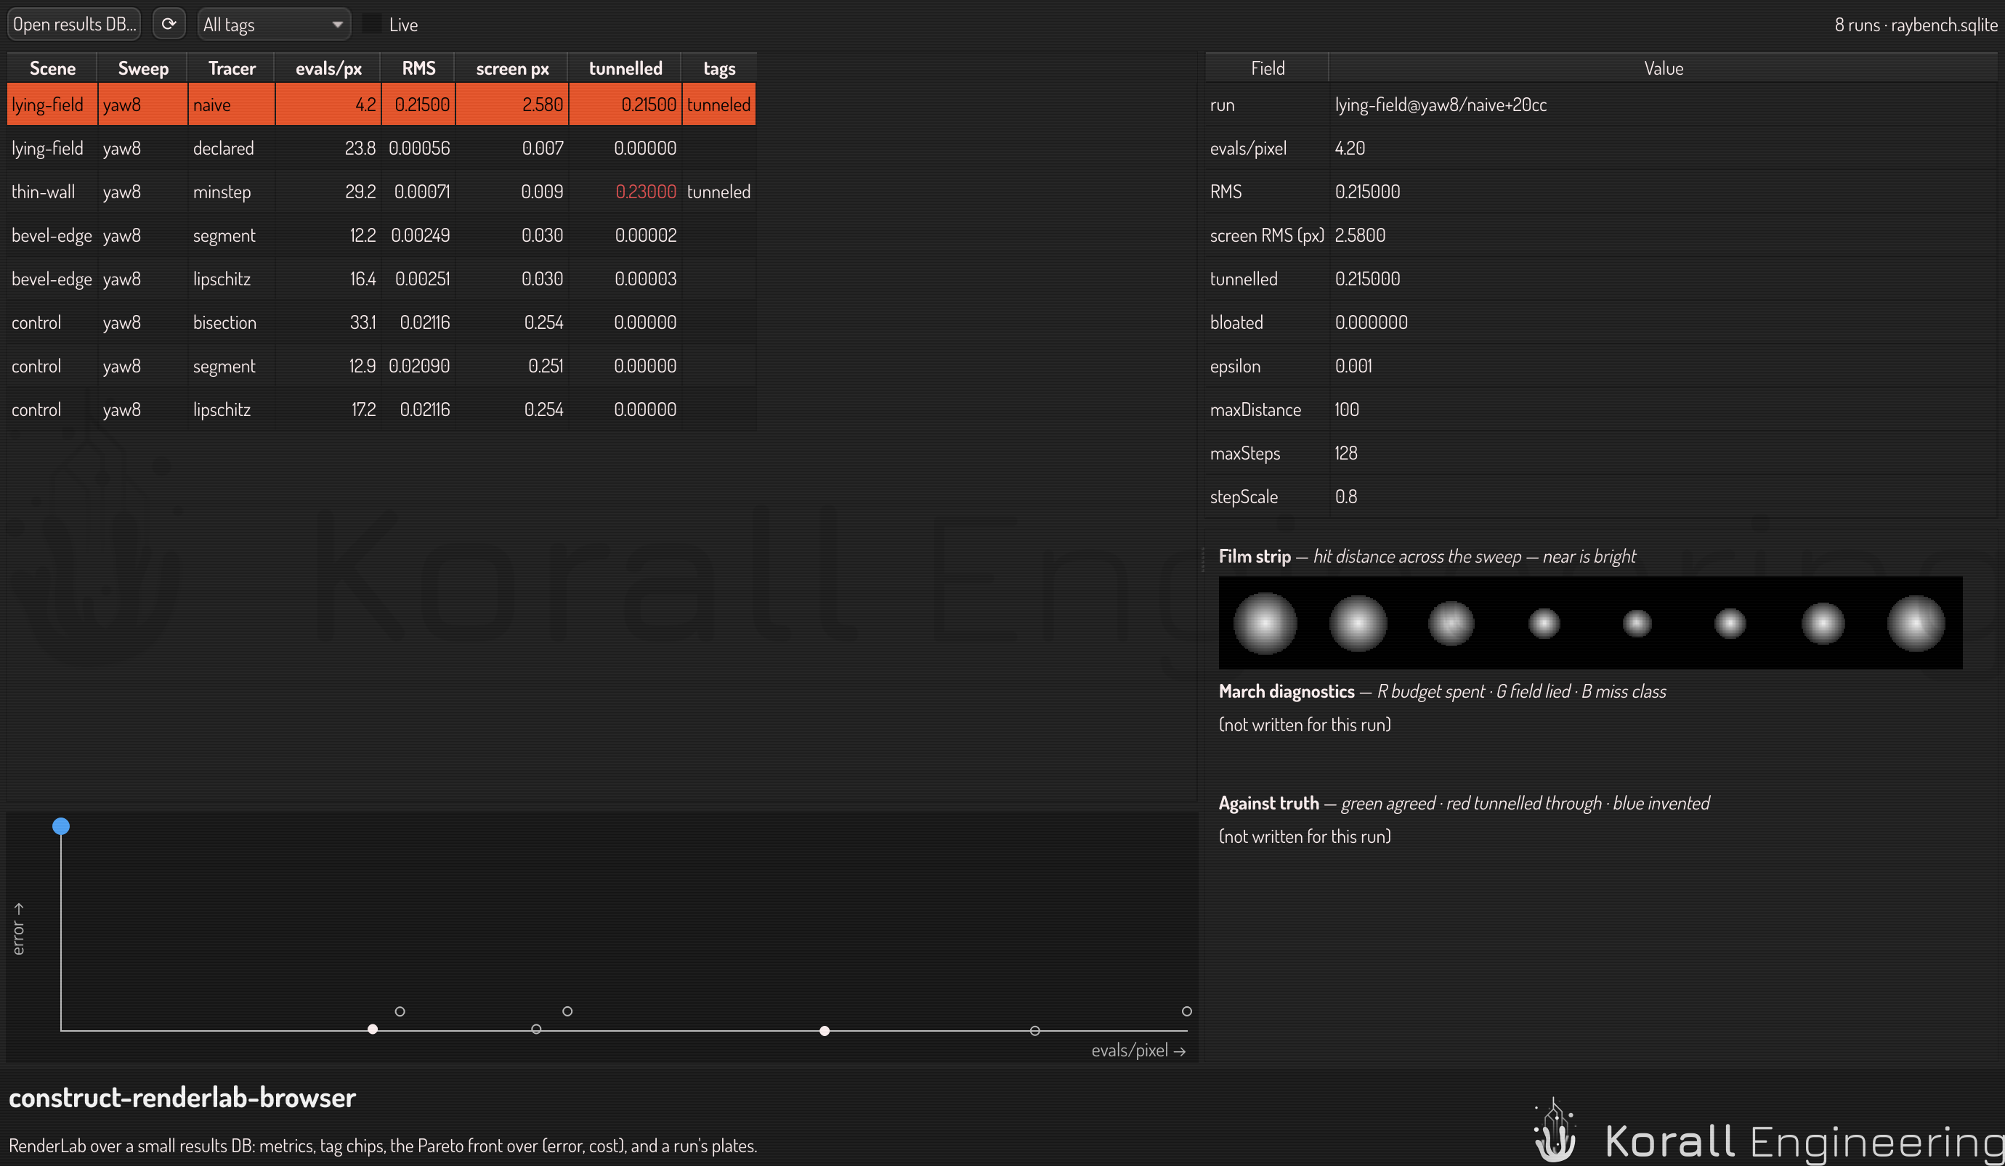This screenshot has width=2005, height=1166.
Task: Click the 8 runs · raybench.sqlite status text
Action: (1916, 25)
